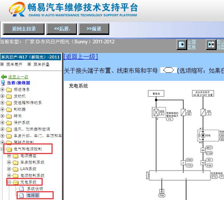The width and height of the screenshot is (224, 200).
Task: Click the 系统说明 document icon
Action: click(x=22, y=189)
